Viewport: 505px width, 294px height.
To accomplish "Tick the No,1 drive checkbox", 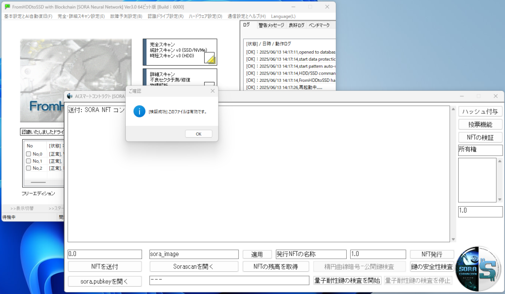I will pyautogui.click(x=29, y=161).
